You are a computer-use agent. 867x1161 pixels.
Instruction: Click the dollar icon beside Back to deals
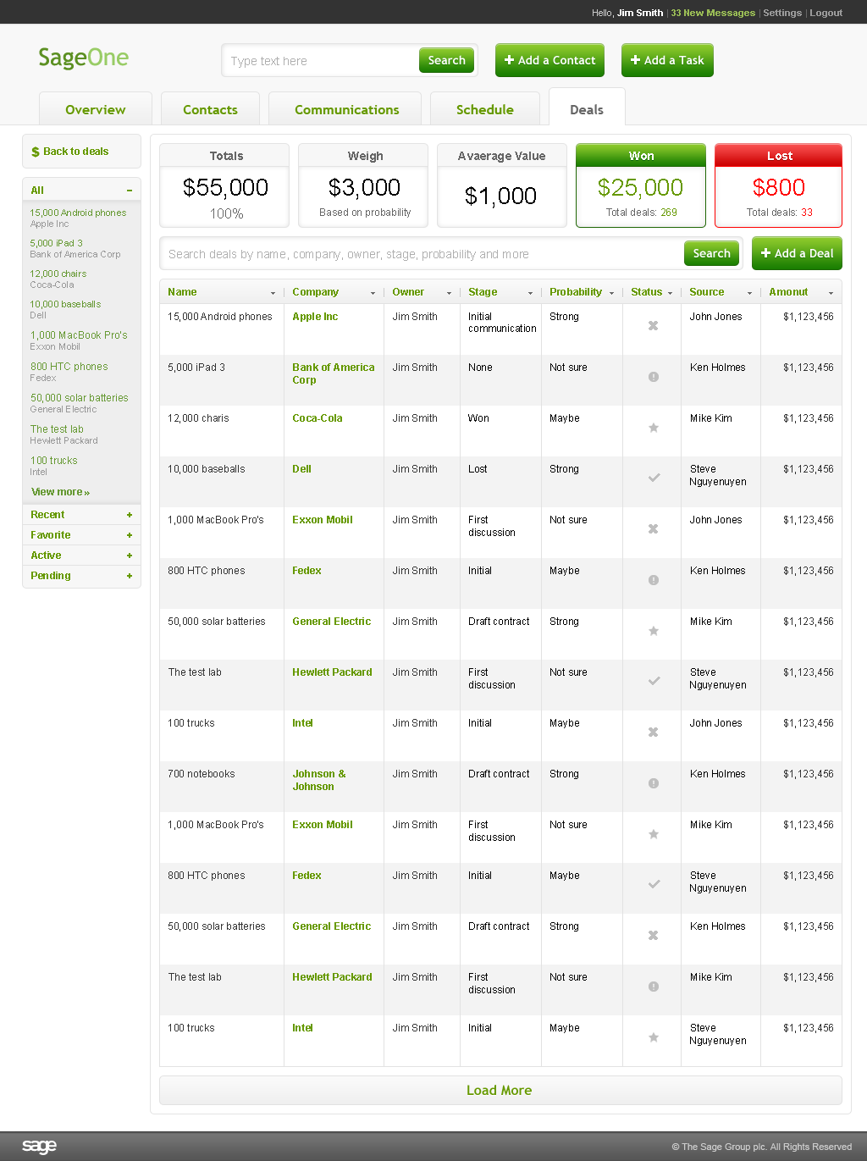click(36, 152)
